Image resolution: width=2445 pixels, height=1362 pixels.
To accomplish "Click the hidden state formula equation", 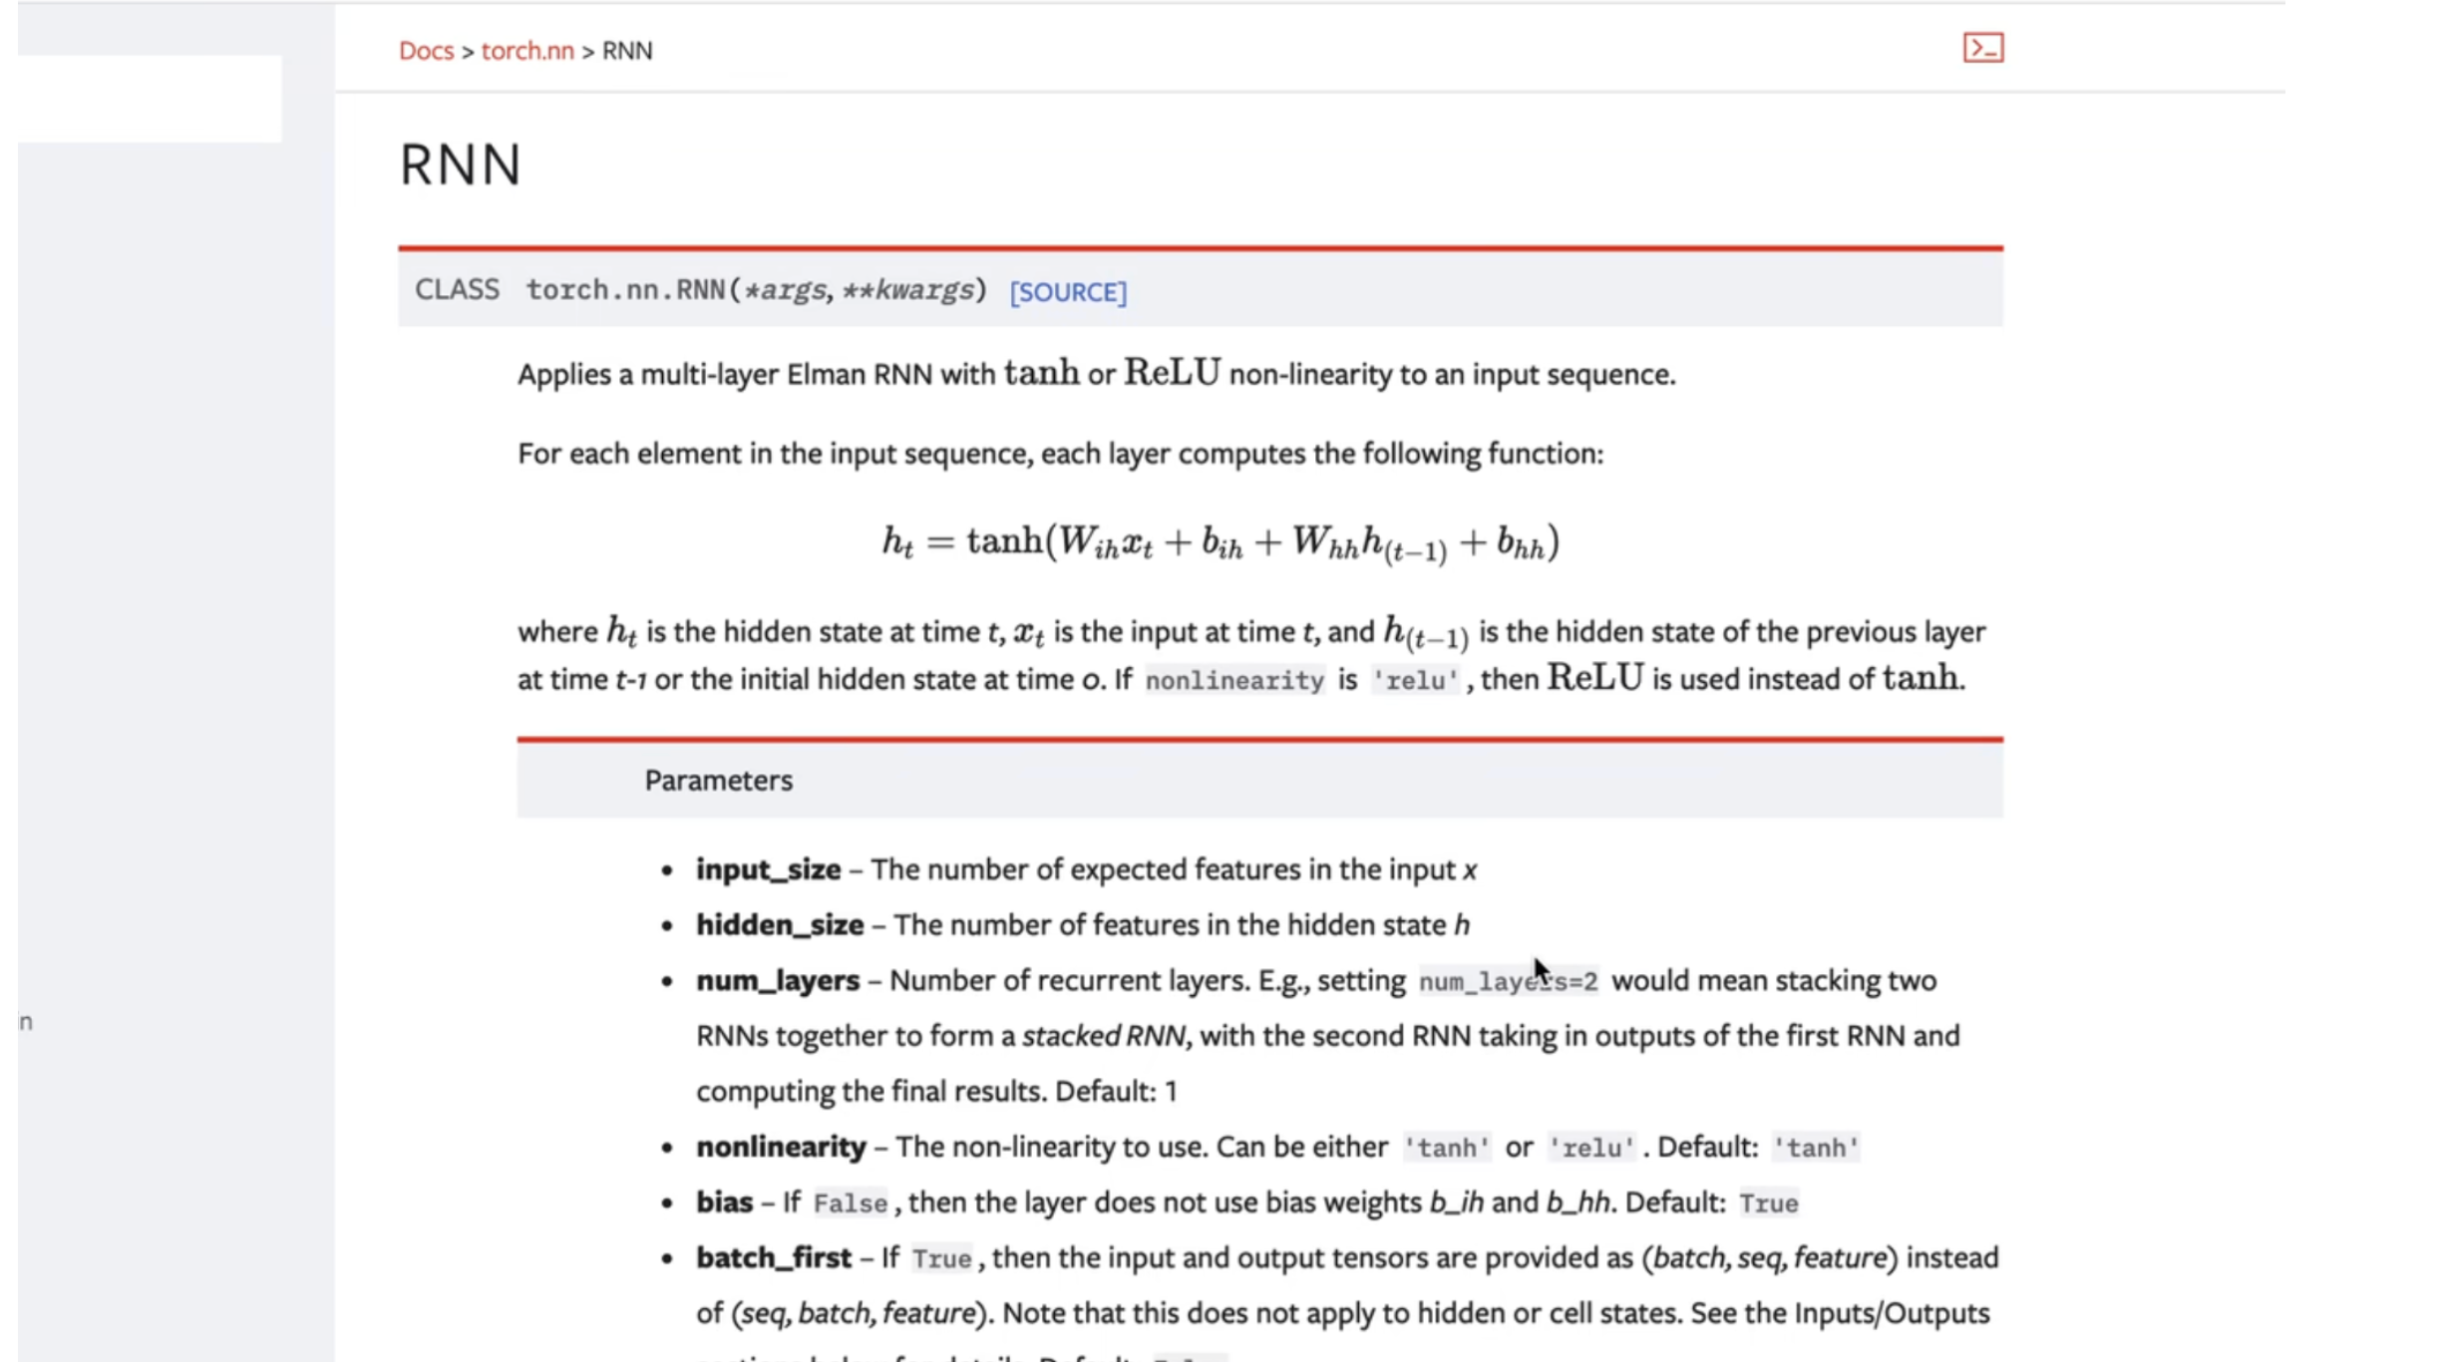I will point(1221,543).
